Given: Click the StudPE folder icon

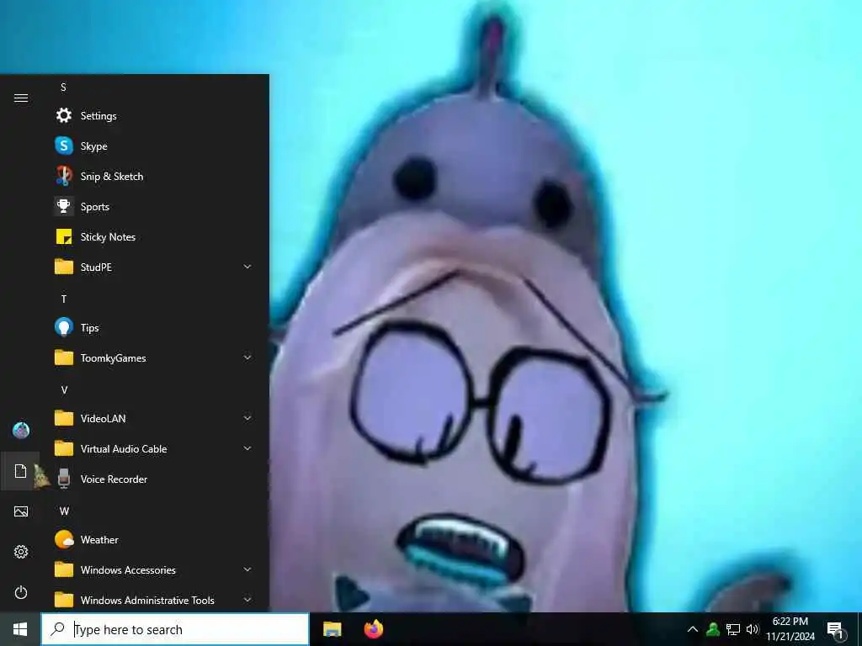Looking at the screenshot, I should pyautogui.click(x=64, y=267).
